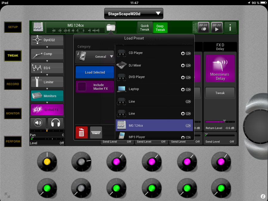Click the Tweak button under FX D
Screen dimensions: 268x201
click(x=220, y=93)
